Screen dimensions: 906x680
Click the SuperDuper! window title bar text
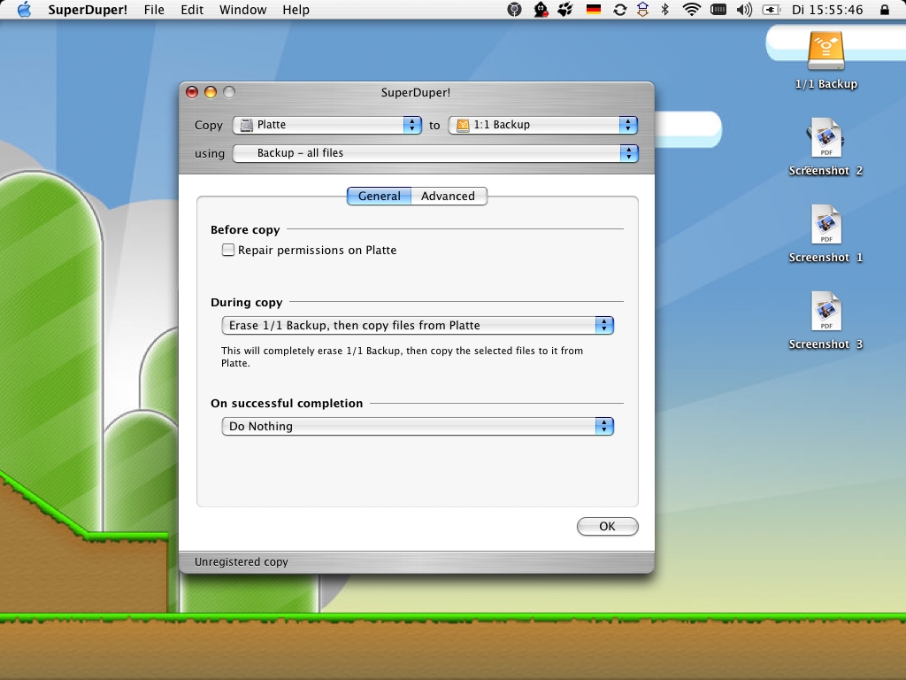coord(416,92)
